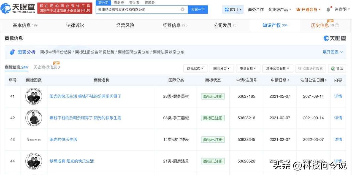Open the notifications bell icon
This screenshot has width=352, height=175.
pyautogui.click(x=328, y=10)
